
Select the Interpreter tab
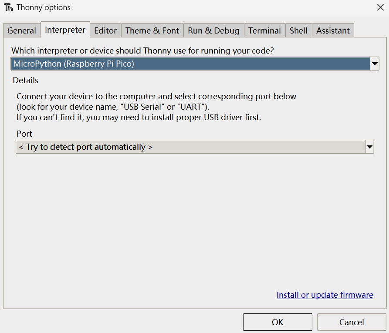coord(65,30)
